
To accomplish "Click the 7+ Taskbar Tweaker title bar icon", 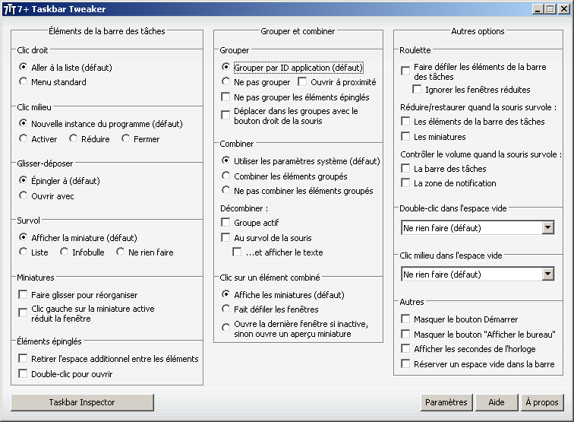I will coord(10,9).
